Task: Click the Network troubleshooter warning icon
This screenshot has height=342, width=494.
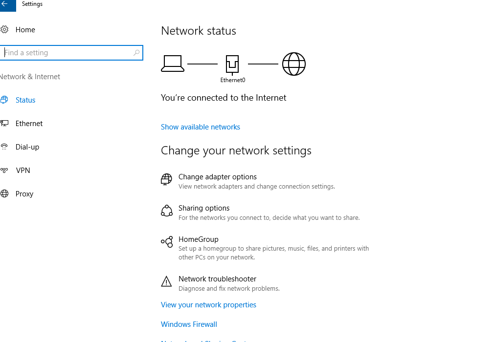Action: click(x=166, y=281)
